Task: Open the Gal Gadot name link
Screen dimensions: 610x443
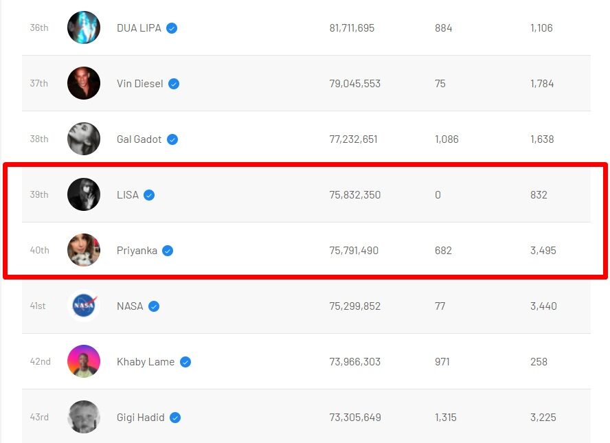Action: coord(139,139)
